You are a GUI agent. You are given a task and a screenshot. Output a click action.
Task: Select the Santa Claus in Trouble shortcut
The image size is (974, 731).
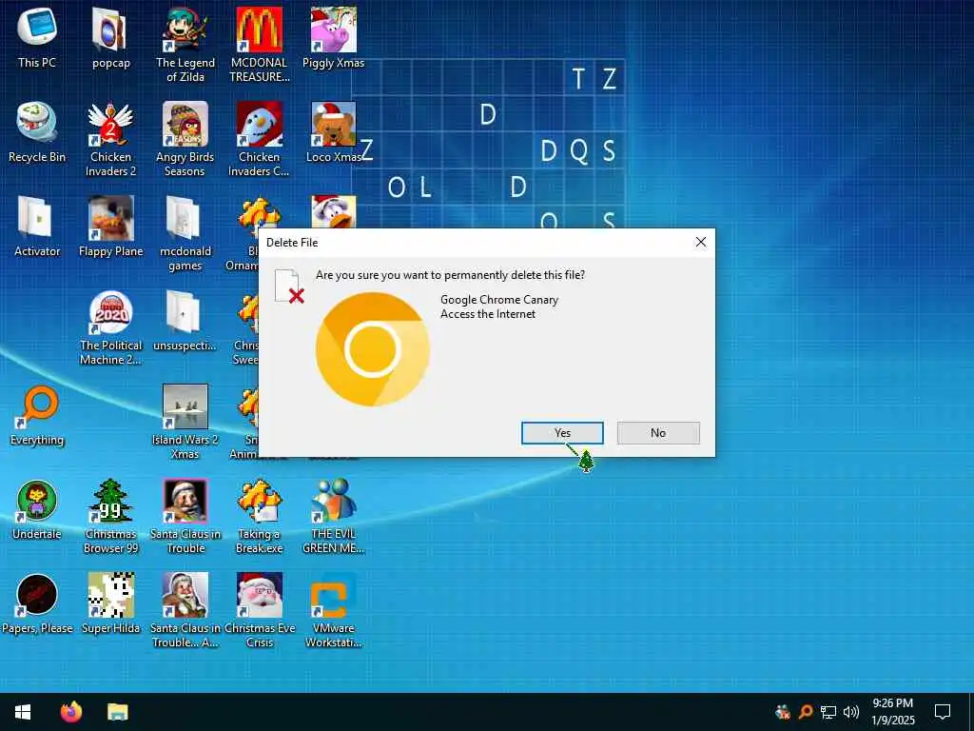(x=185, y=517)
